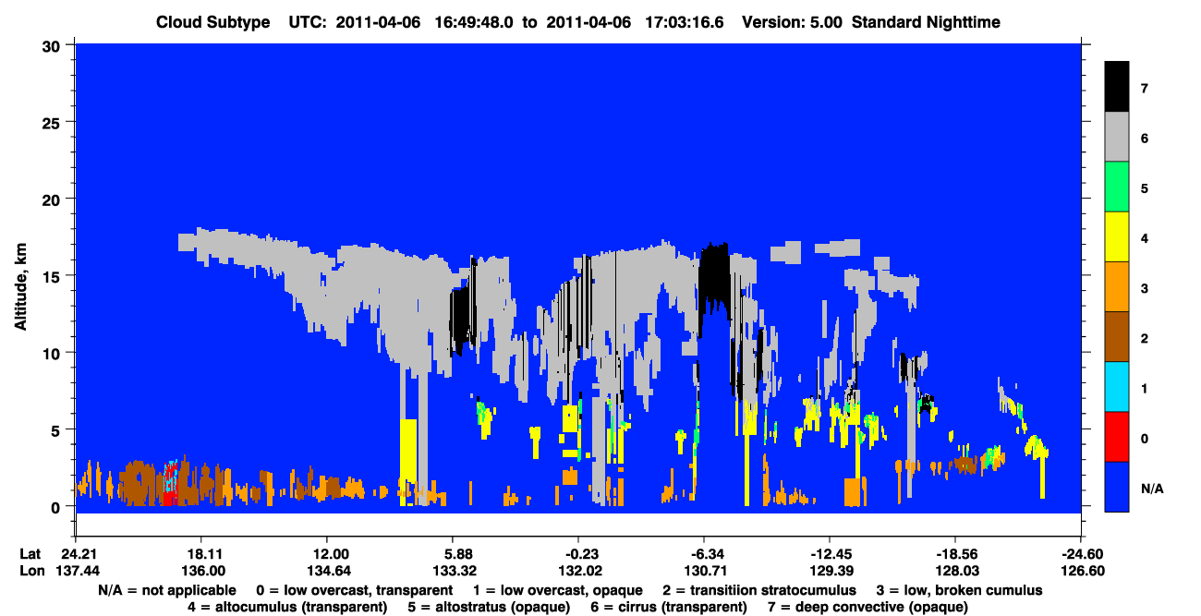Click legend text '1 = low overcast, opaque'
The image size is (1201, 616).
coord(558,590)
